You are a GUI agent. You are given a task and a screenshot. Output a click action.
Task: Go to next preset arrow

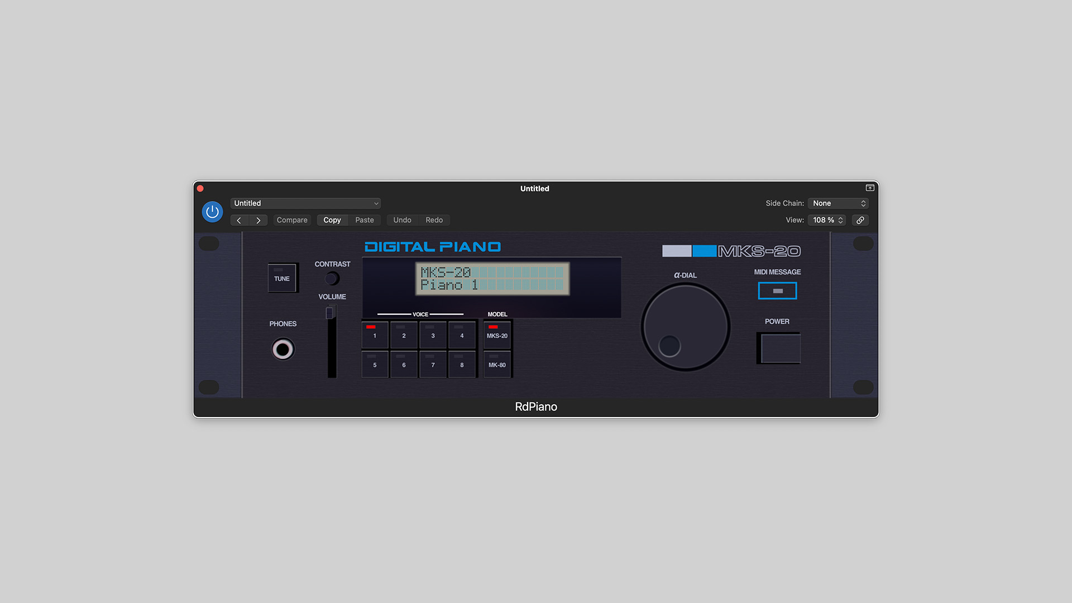pos(259,220)
